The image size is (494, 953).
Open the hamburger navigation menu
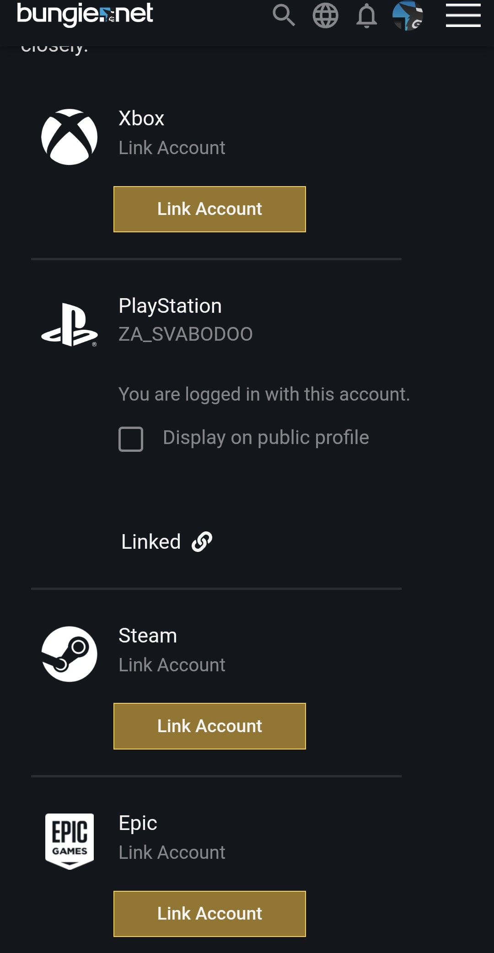[x=463, y=16]
